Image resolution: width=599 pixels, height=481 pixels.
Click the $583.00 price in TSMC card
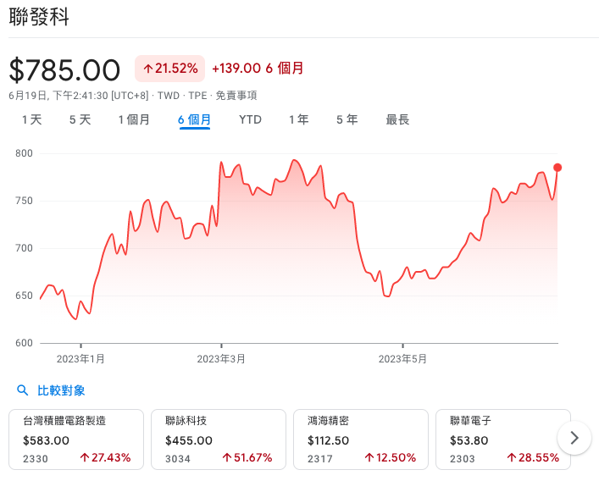click(46, 440)
